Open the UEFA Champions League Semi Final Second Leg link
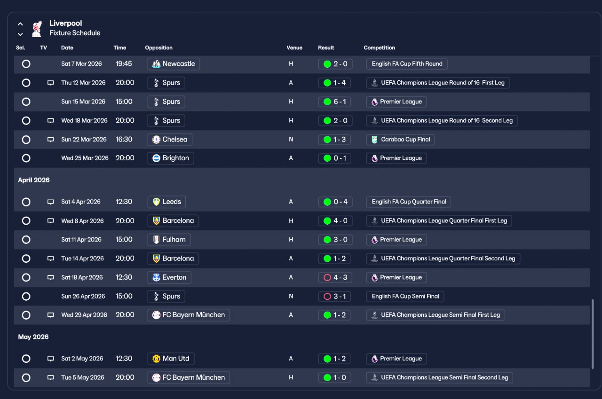The image size is (602, 399). click(440, 377)
